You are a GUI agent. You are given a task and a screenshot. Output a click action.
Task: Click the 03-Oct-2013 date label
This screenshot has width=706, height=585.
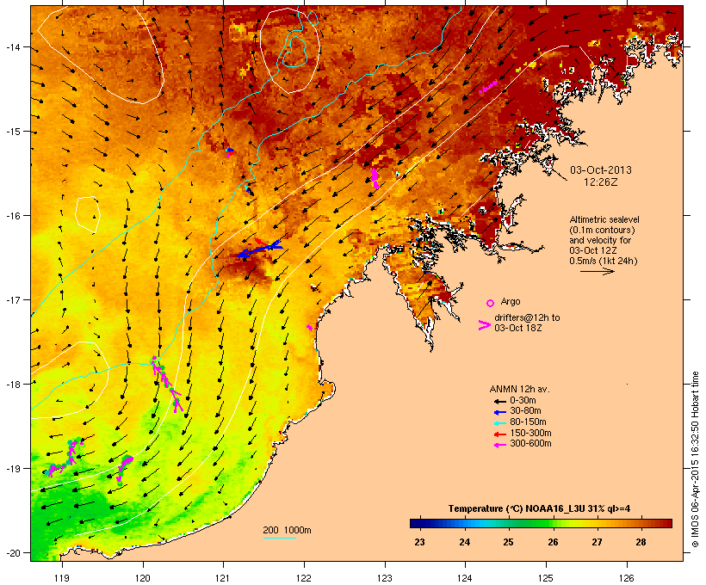tap(601, 170)
